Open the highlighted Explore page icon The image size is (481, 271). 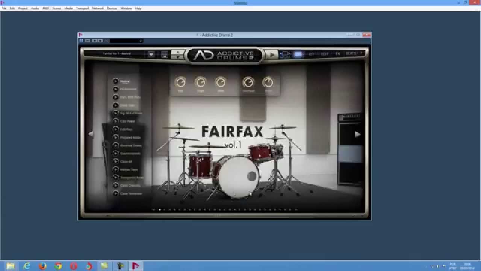tap(298, 55)
